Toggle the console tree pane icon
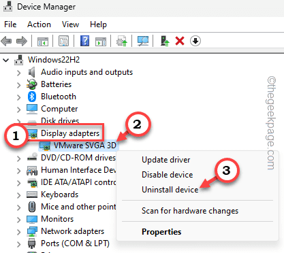Viewport: 284px width, 253px height. [x=43, y=41]
